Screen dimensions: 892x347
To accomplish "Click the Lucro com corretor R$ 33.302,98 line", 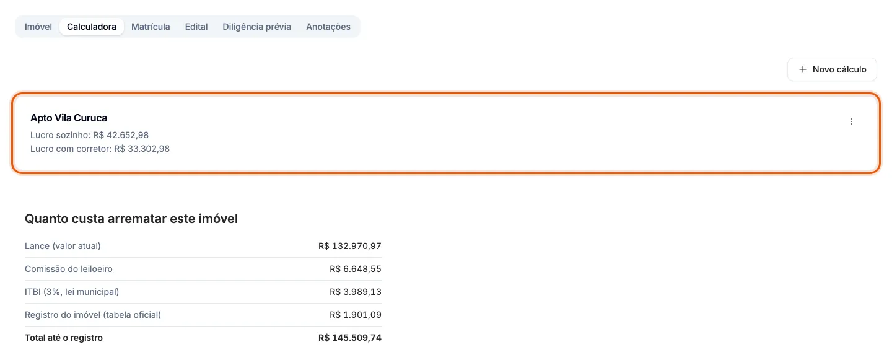I will tap(100, 149).
